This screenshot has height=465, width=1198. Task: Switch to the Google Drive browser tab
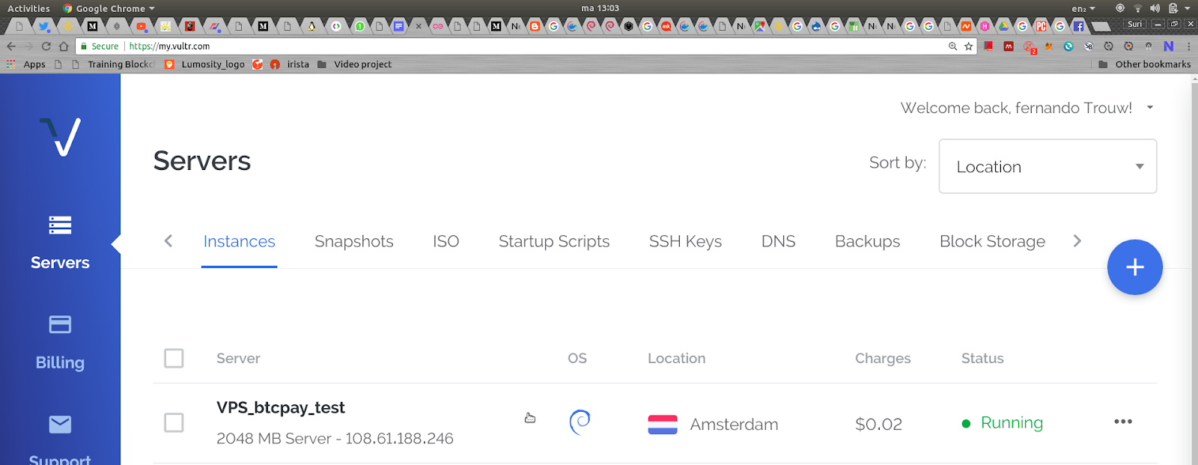click(1003, 26)
